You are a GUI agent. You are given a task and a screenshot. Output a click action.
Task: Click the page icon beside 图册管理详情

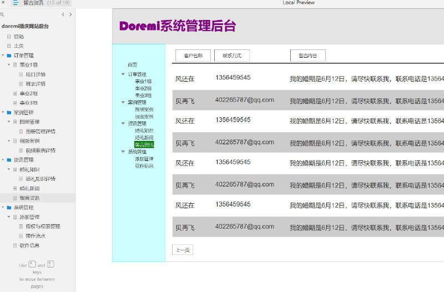tap(21, 132)
